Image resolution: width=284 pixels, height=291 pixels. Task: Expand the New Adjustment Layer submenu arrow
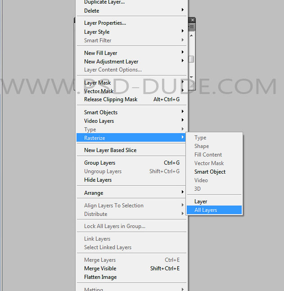tap(183, 61)
